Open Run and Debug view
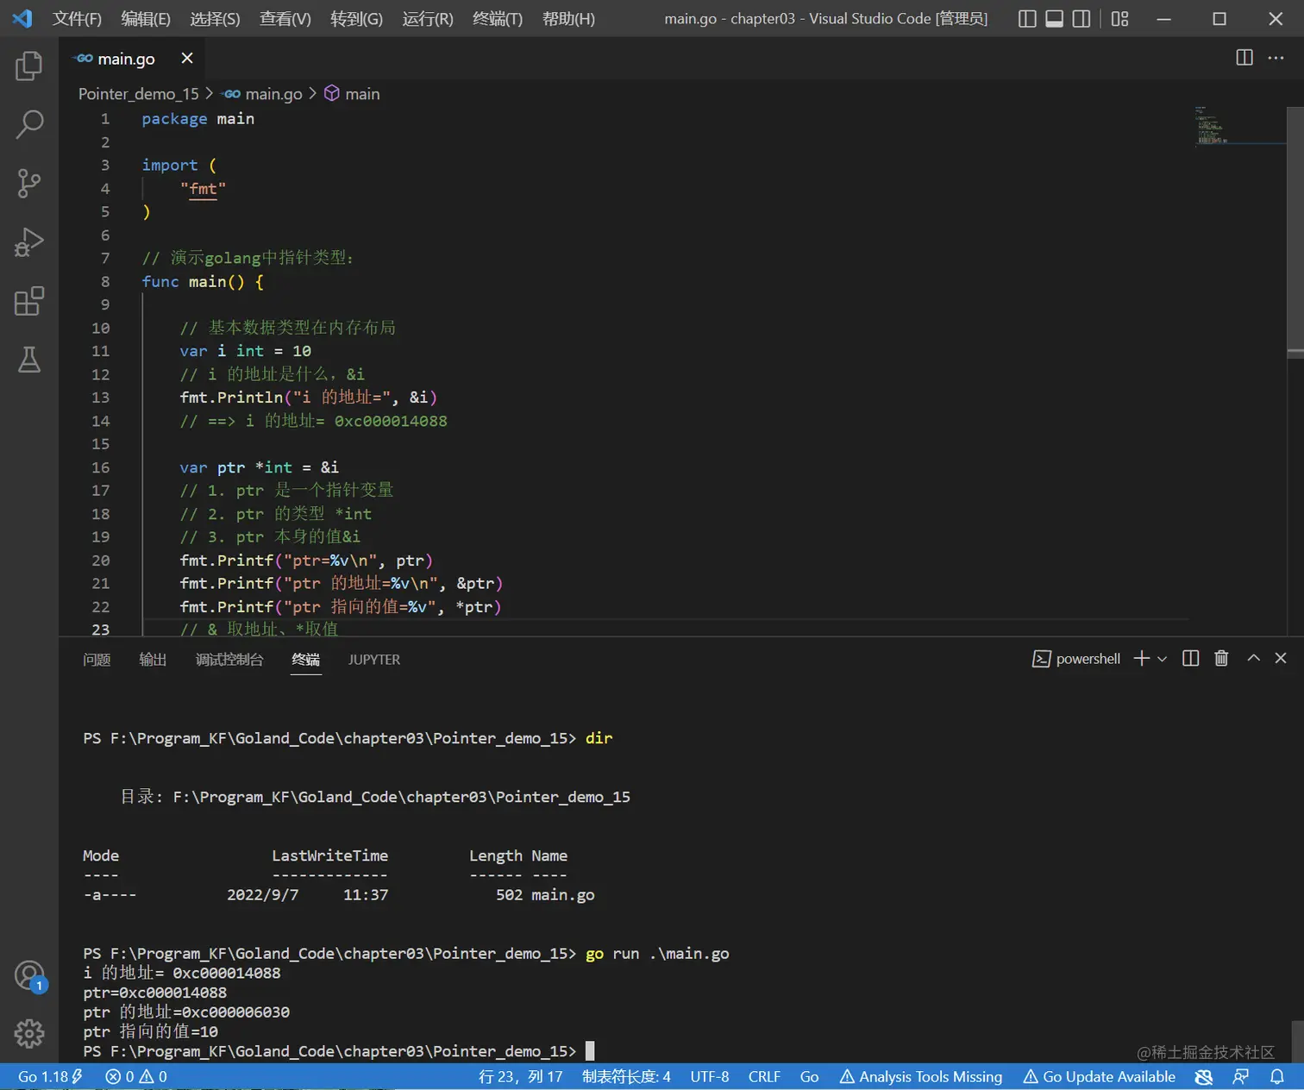 point(29,242)
